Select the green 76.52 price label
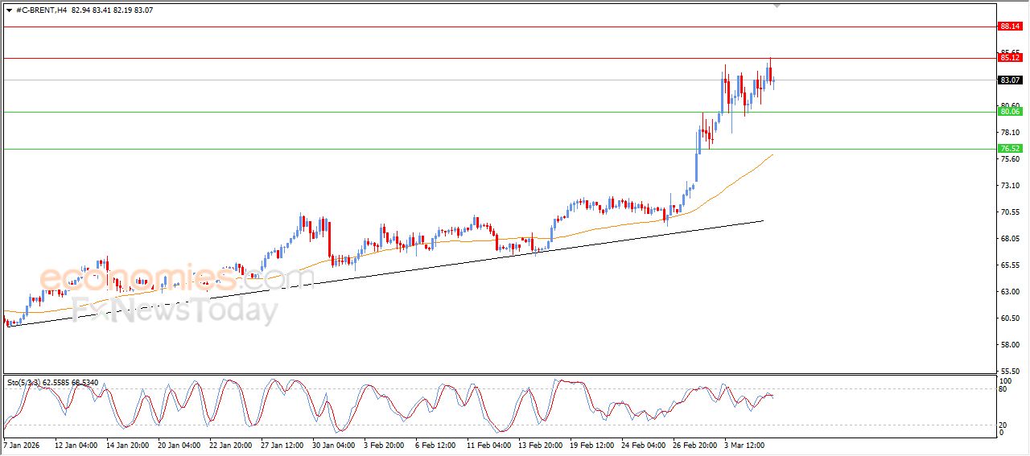This screenshot has width=1030, height=456. coord(1010,149)
